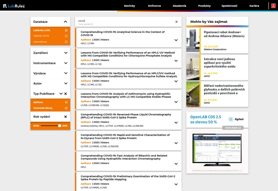Enable the LabRulez GCMS database checkbox
Image resolution: width=278 pixels, height=191 pixels.
(66, 36)
